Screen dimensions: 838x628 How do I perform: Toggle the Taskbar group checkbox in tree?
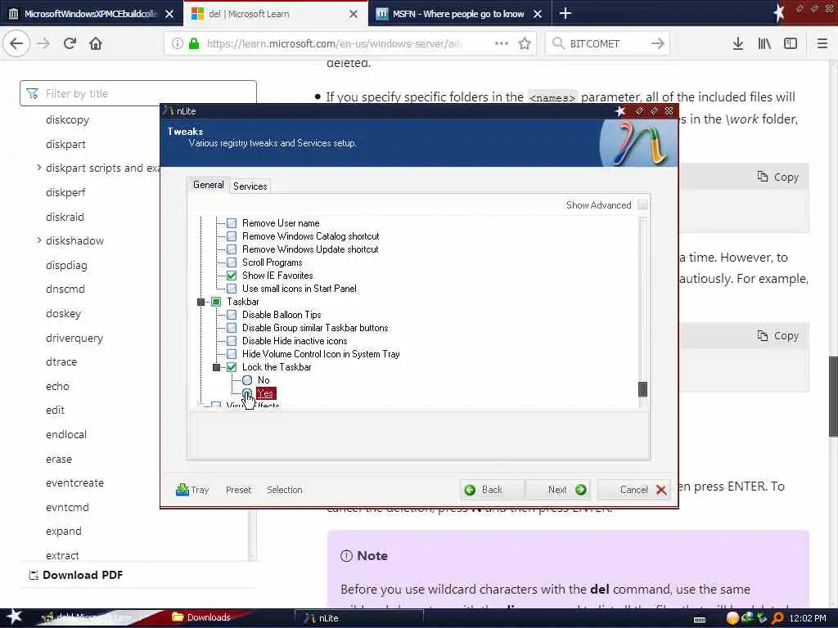point(216,302)
